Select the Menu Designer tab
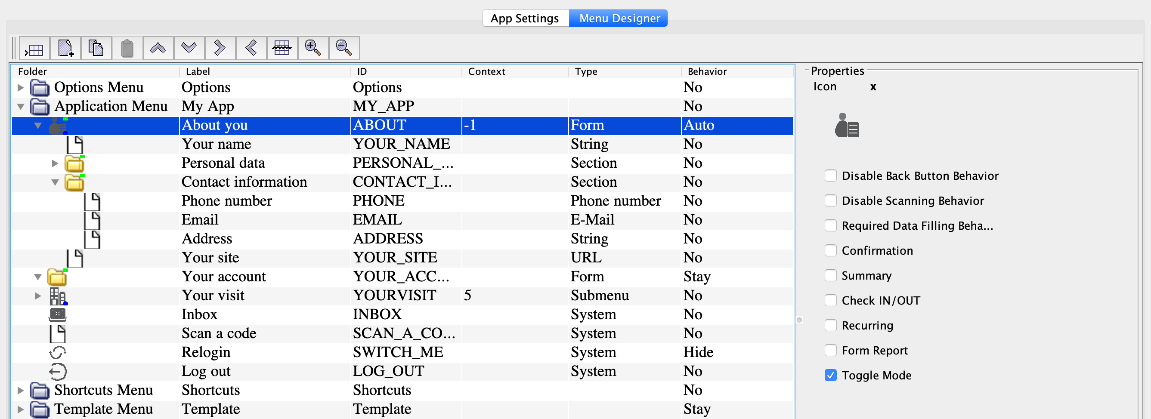 [619, 18]
